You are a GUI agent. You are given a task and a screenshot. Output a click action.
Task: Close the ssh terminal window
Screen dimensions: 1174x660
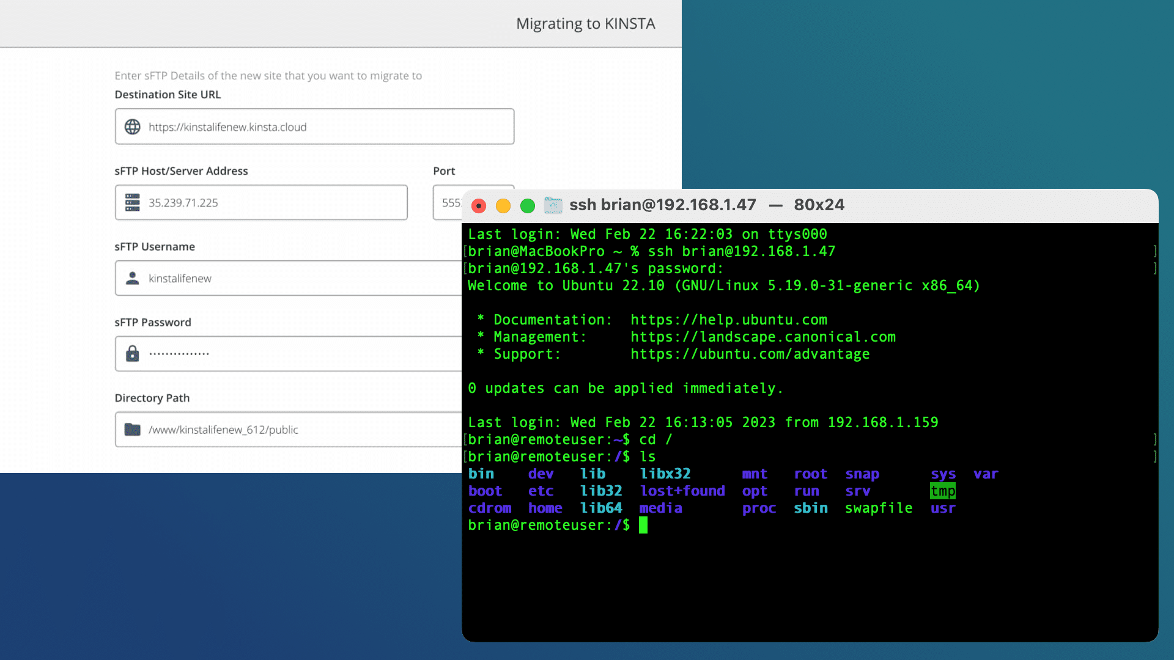click(x=479, y=206)
